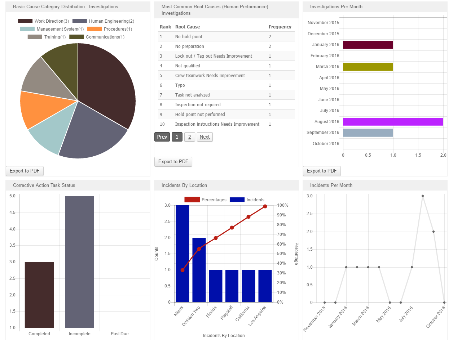Click the Incidents legend blue swatch
Screen dimensions: 453x340
click(x=237, y=200)
